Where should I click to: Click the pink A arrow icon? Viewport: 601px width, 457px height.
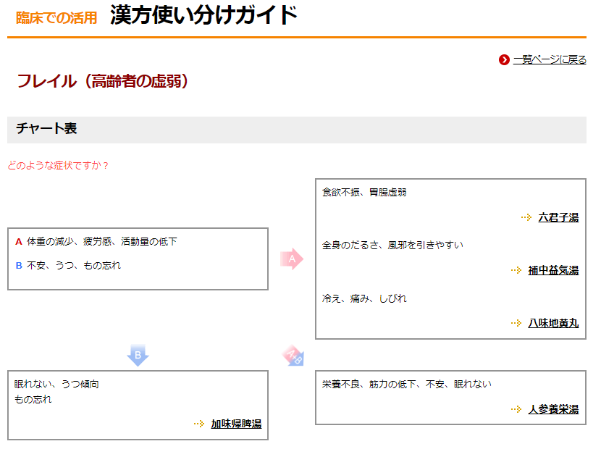[x=292, y=259]
